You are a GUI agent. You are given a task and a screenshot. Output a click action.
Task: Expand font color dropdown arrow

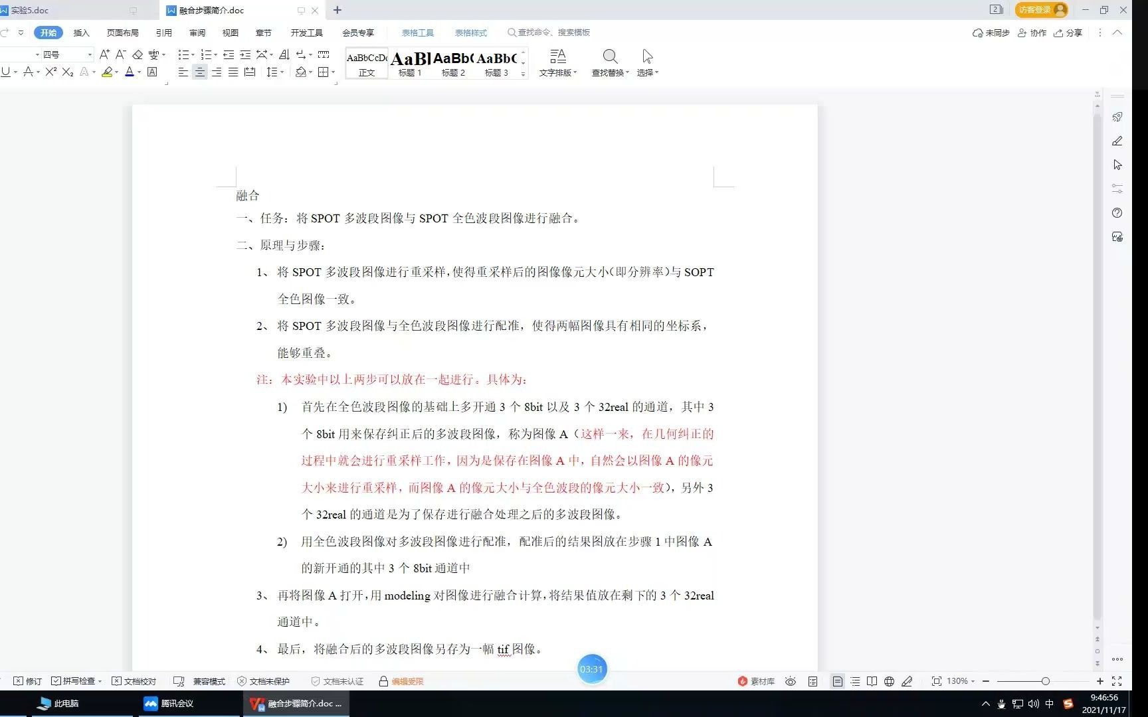[x=140, y=72]
